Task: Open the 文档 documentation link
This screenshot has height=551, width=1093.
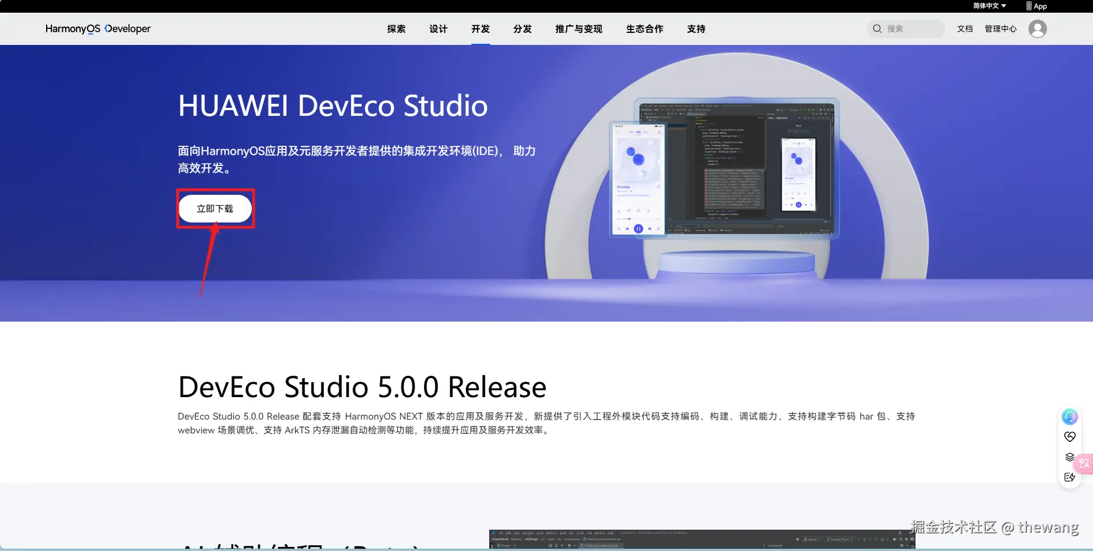Action: point(965,29)
